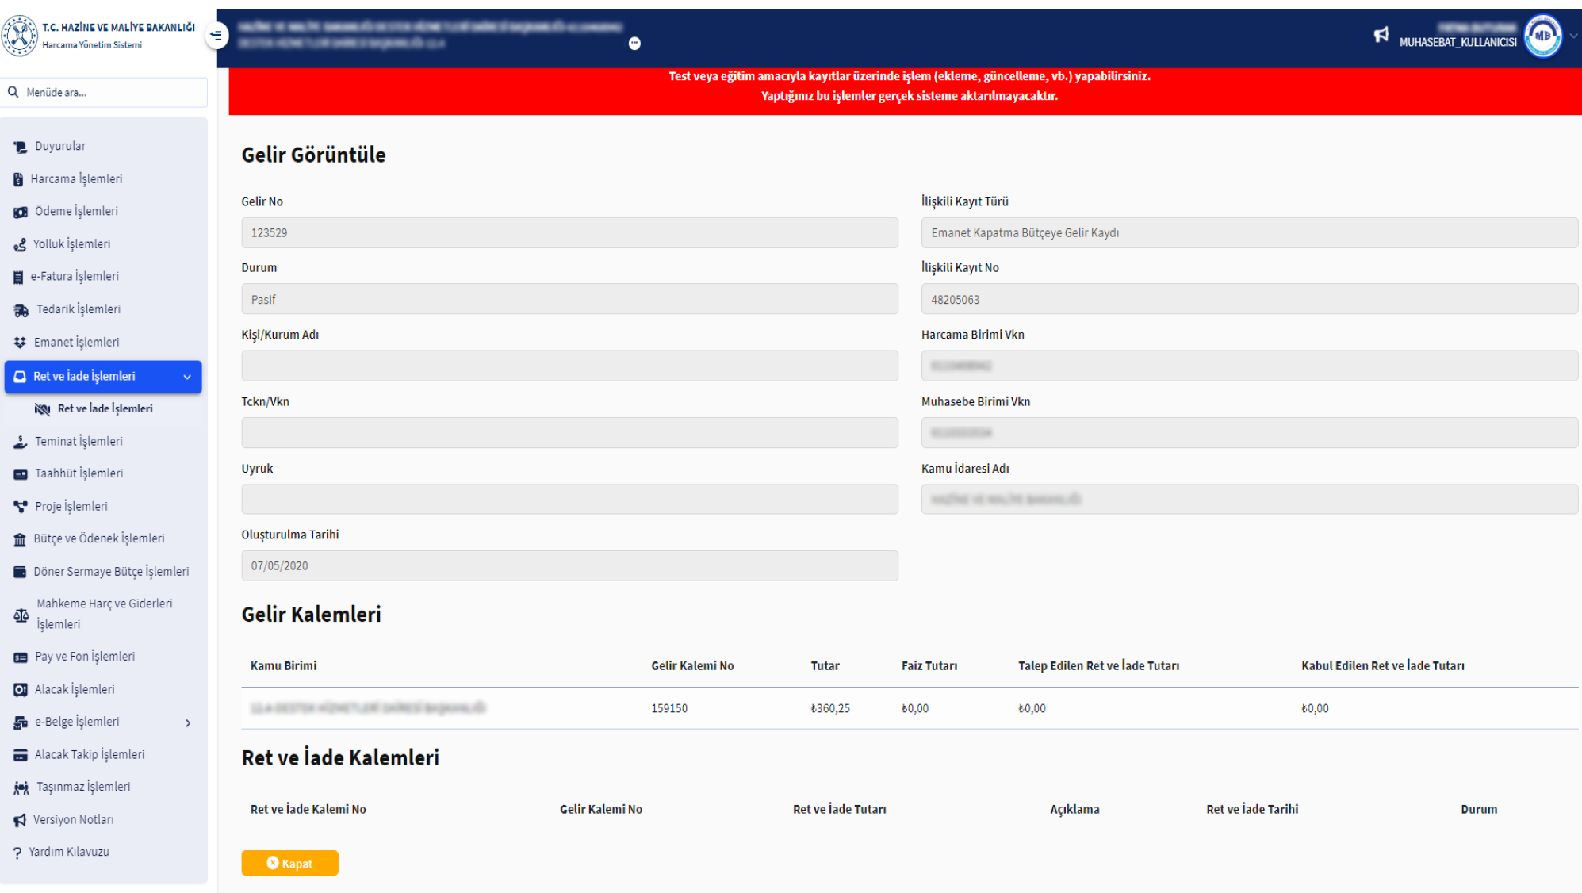Click the Mahkeme Harç scales icon

(21, 615)
